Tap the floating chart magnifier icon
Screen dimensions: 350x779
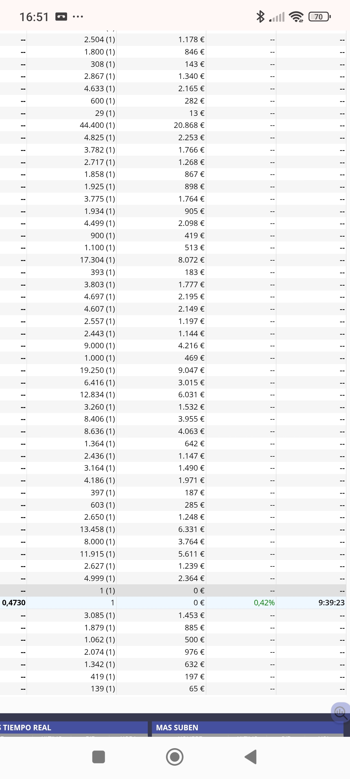(x=340, y=712)
